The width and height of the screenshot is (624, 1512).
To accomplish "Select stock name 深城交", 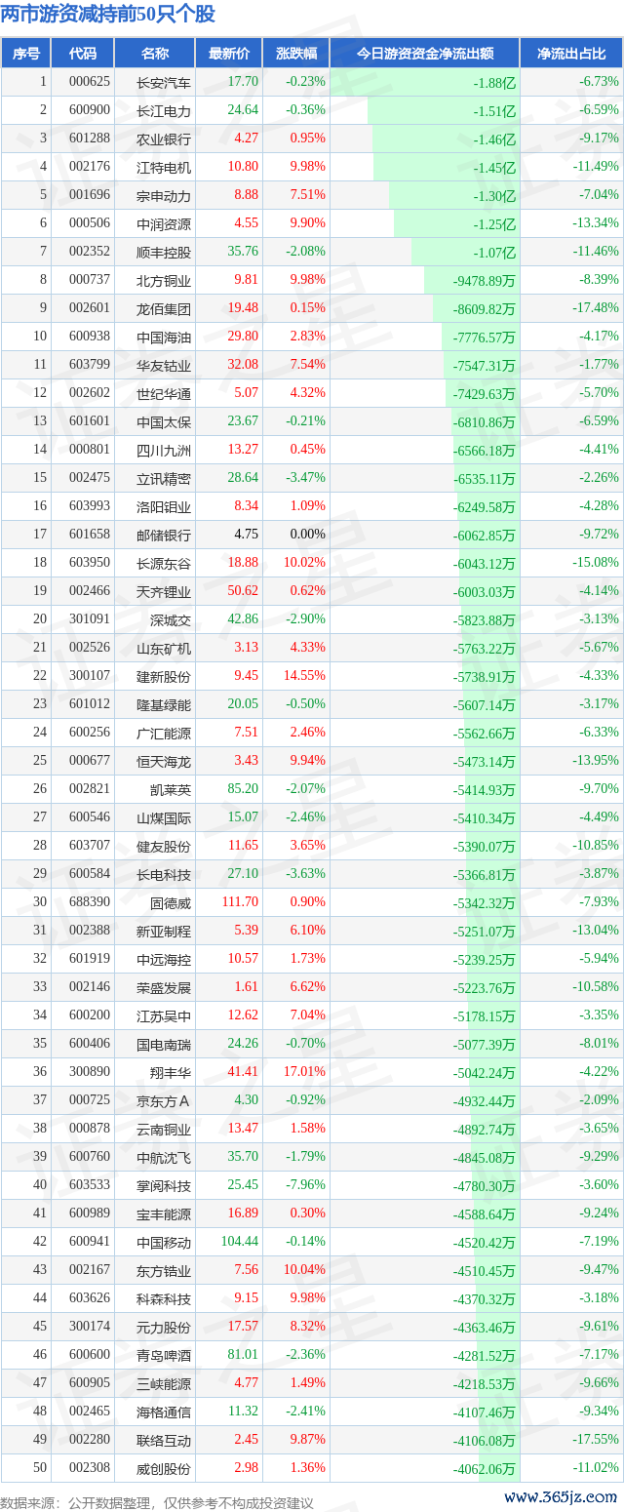I will (x=171, y=619).
